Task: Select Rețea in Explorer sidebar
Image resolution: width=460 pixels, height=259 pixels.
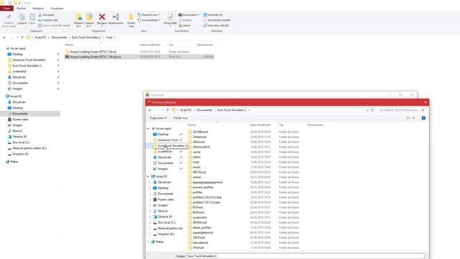Action: pos(14,161)
